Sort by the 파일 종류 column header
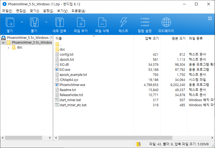The height and width of the screenshot is (148, 215). 196,38
